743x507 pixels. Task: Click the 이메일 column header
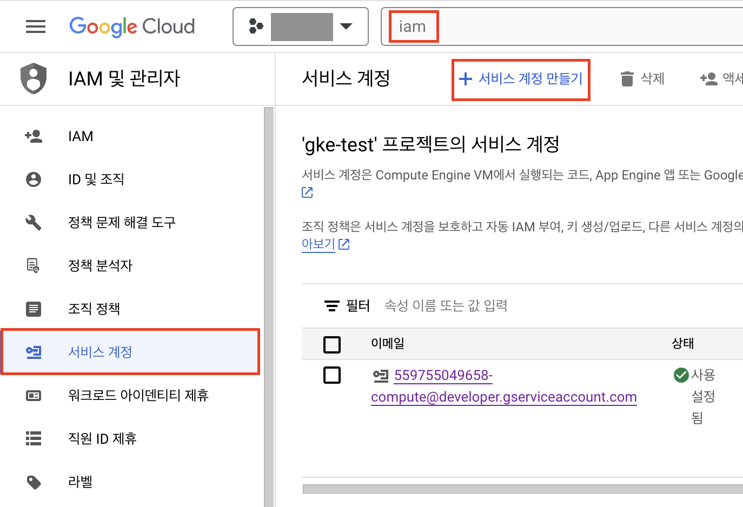coord(388,343)
